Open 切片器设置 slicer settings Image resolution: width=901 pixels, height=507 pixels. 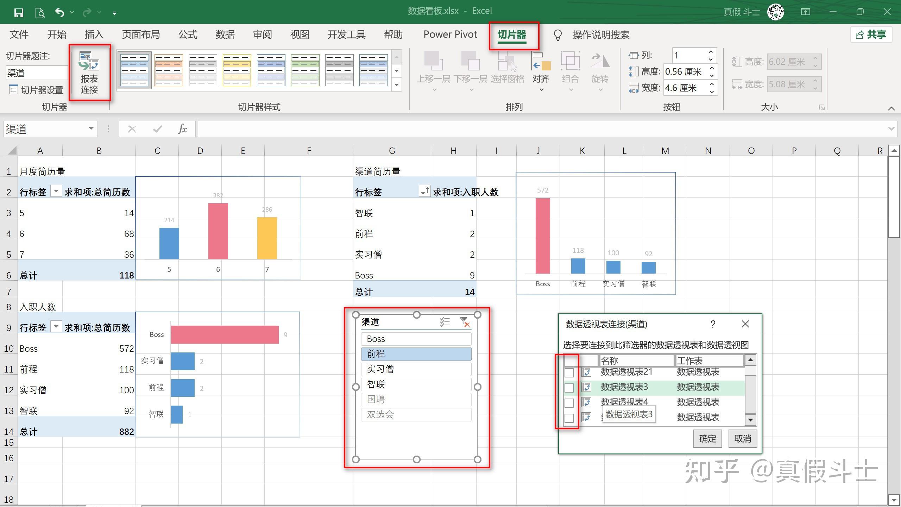tap(36, 90)
